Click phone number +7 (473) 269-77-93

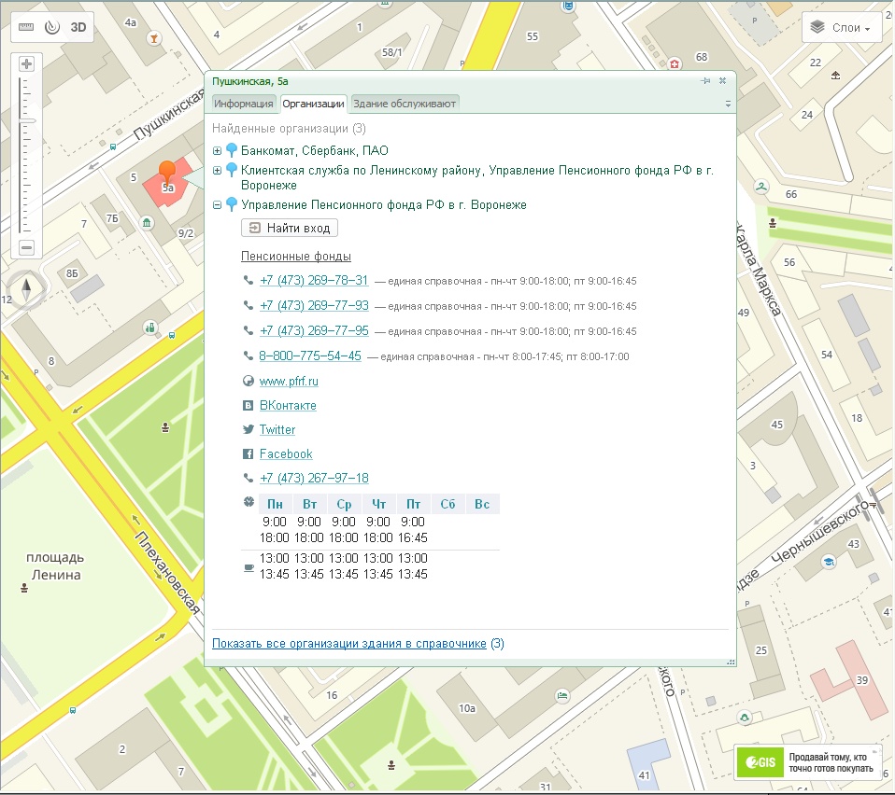tap(314, 305)
